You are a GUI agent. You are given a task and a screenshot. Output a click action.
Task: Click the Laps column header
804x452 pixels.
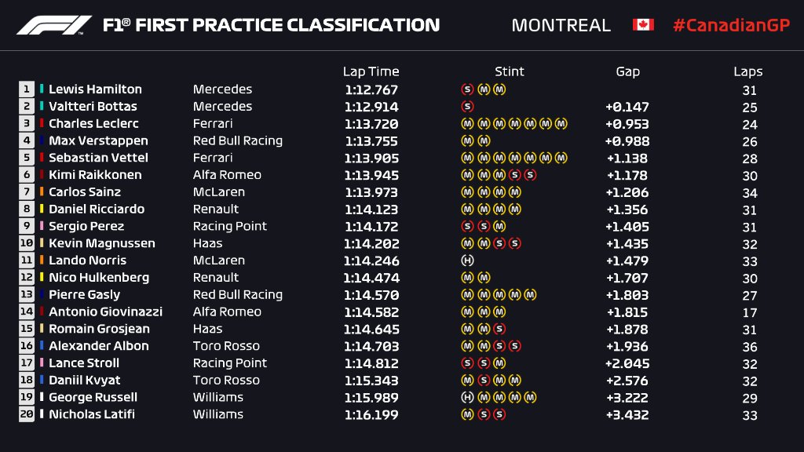tap(747, 71)
